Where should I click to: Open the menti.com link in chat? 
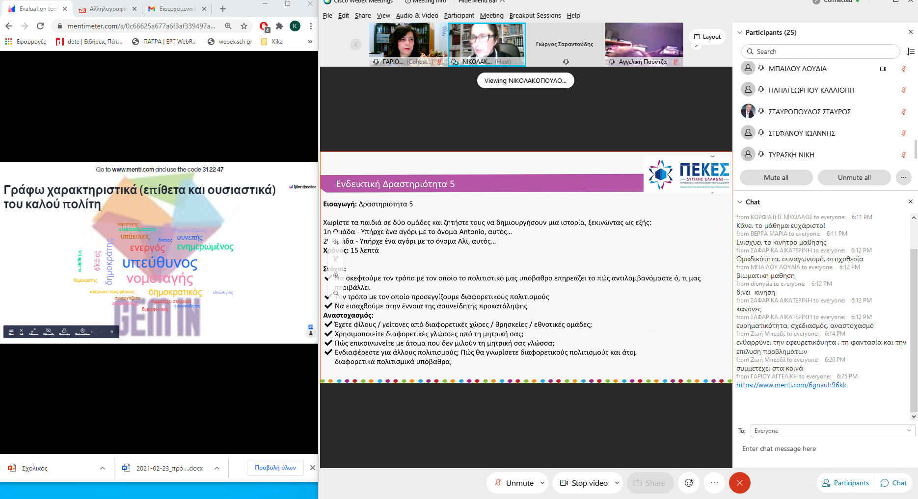(791, 385)
